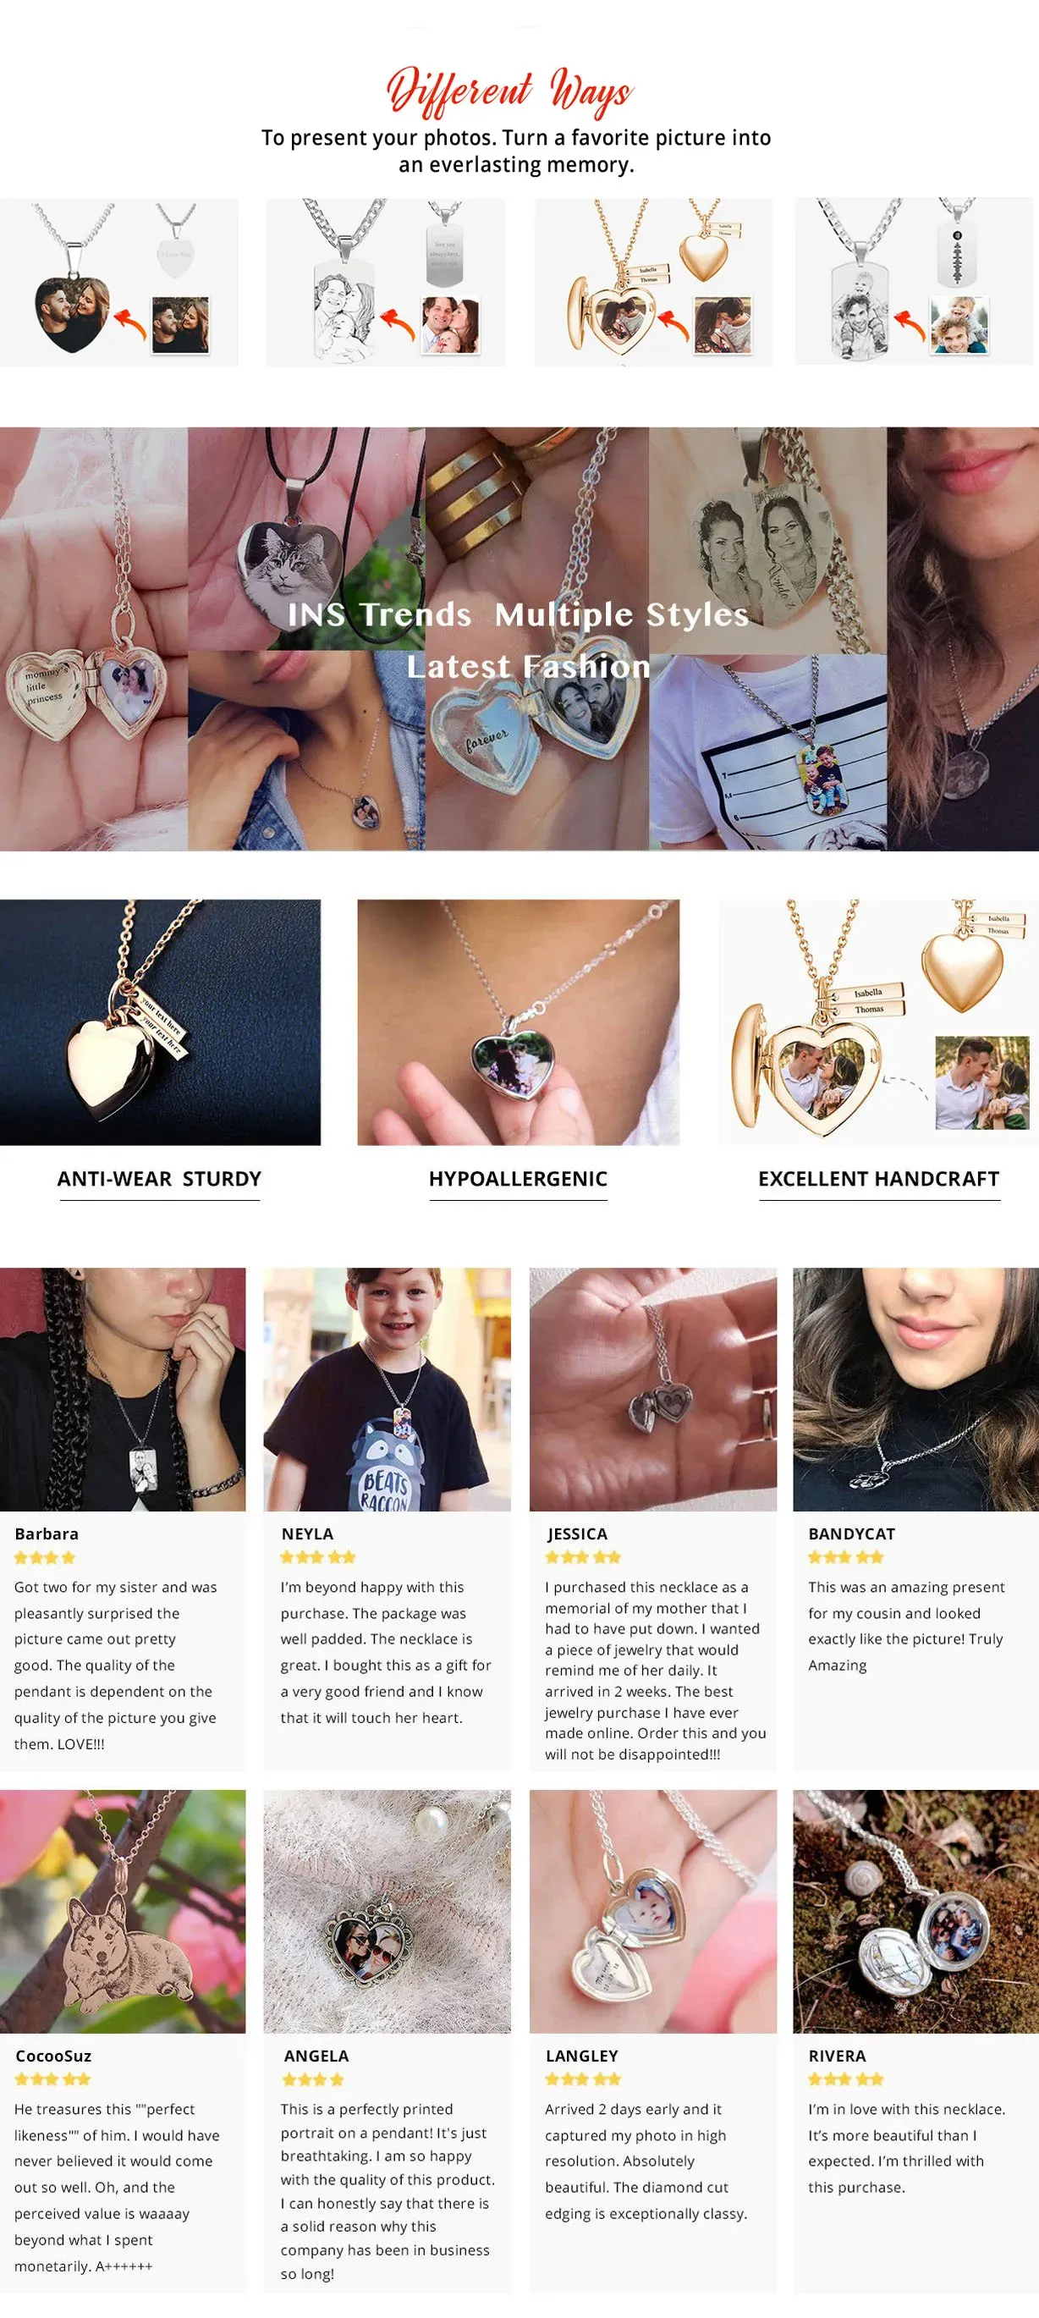Click the INS Trends Multiple Styles banner
This screenshot has height=2318, width=1039.
point(519,639)
